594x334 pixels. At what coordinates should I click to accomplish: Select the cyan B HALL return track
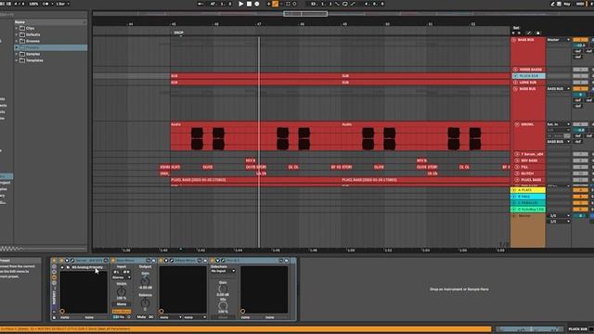click(528, 197)
